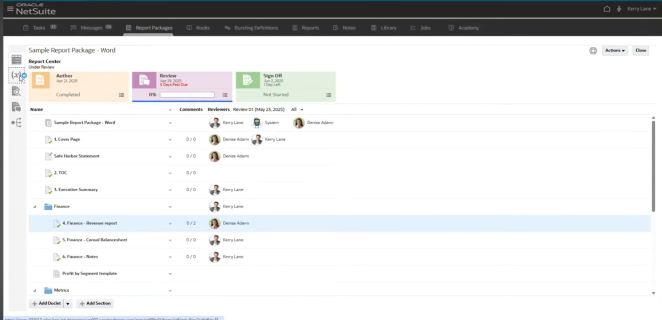Screen dimensions: 662x320
Task: Click the Home icon in top bar
Action: click(607, 9)
